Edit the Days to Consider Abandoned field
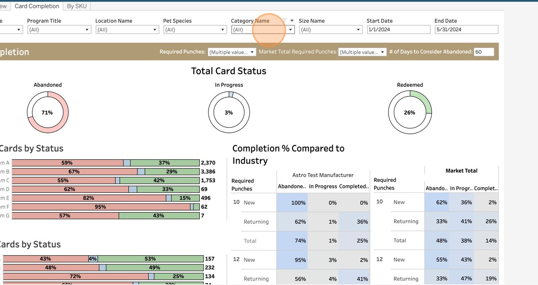Image resolution: width=538 pixels, height=285 pixels. click(x=484, y=52)
